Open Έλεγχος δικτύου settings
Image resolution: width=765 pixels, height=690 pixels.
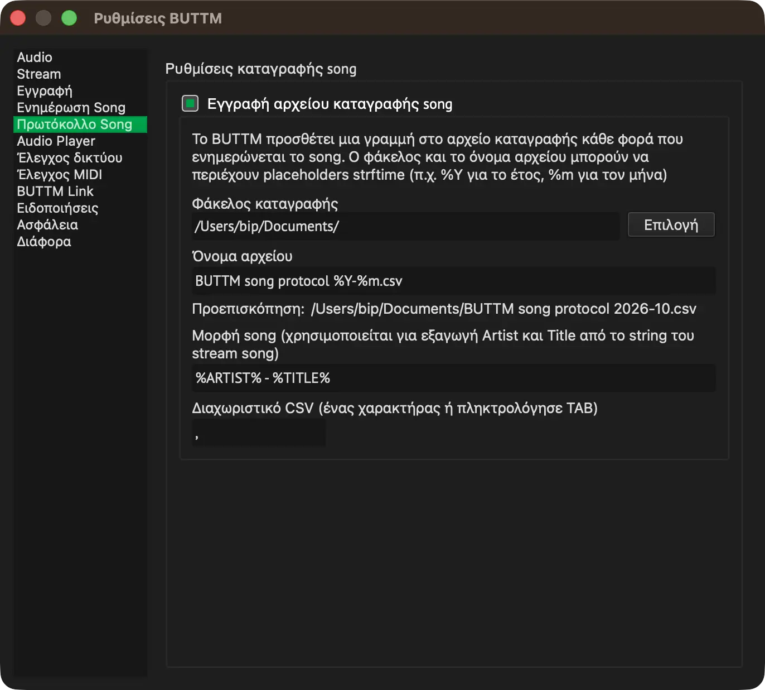click(x=80, y=158)
